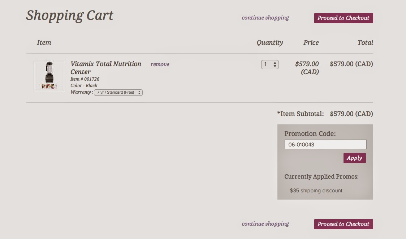Open the Vitamix Total Nutrition Center product link

[106, 68]
